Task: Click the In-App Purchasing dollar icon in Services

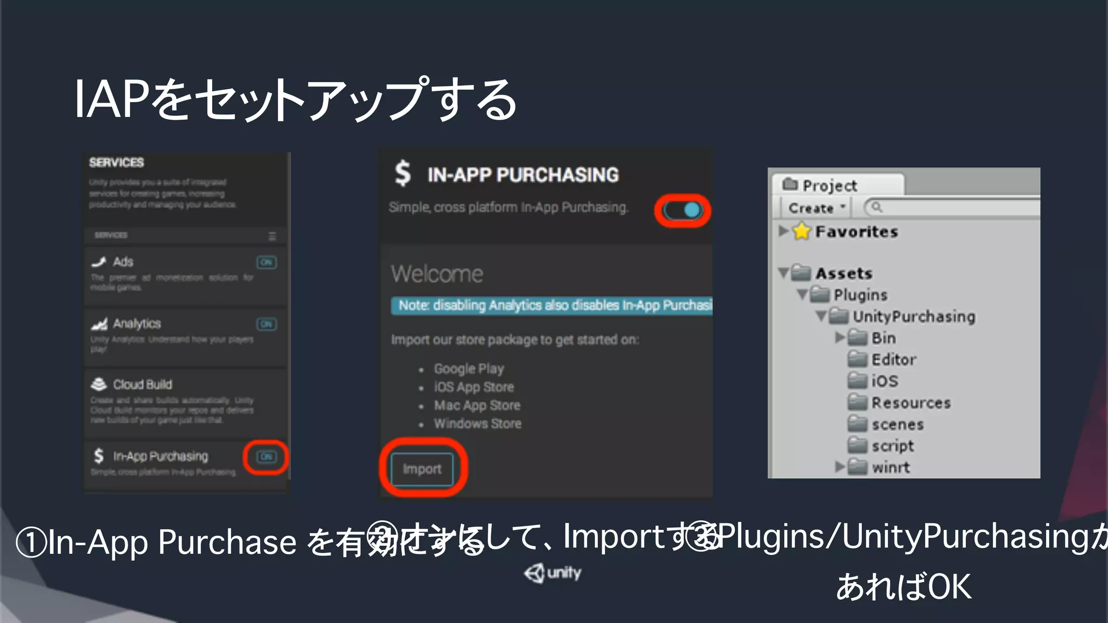Action: click(98, 456)
